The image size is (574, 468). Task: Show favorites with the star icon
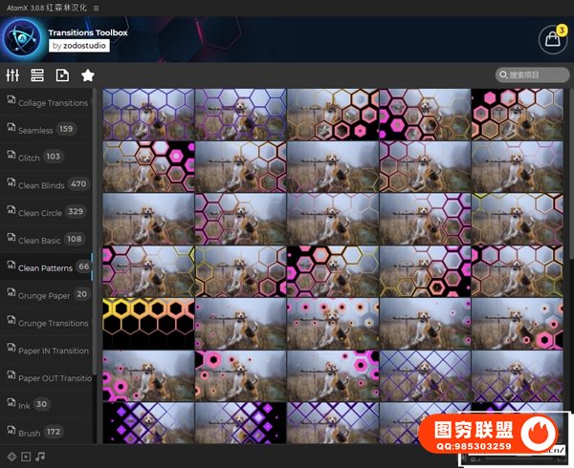[x=87, y=75]
